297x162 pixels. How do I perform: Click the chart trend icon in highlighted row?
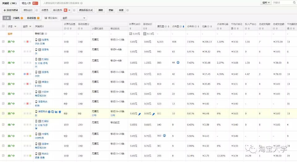pyautogui.click(x=56, y=112)
